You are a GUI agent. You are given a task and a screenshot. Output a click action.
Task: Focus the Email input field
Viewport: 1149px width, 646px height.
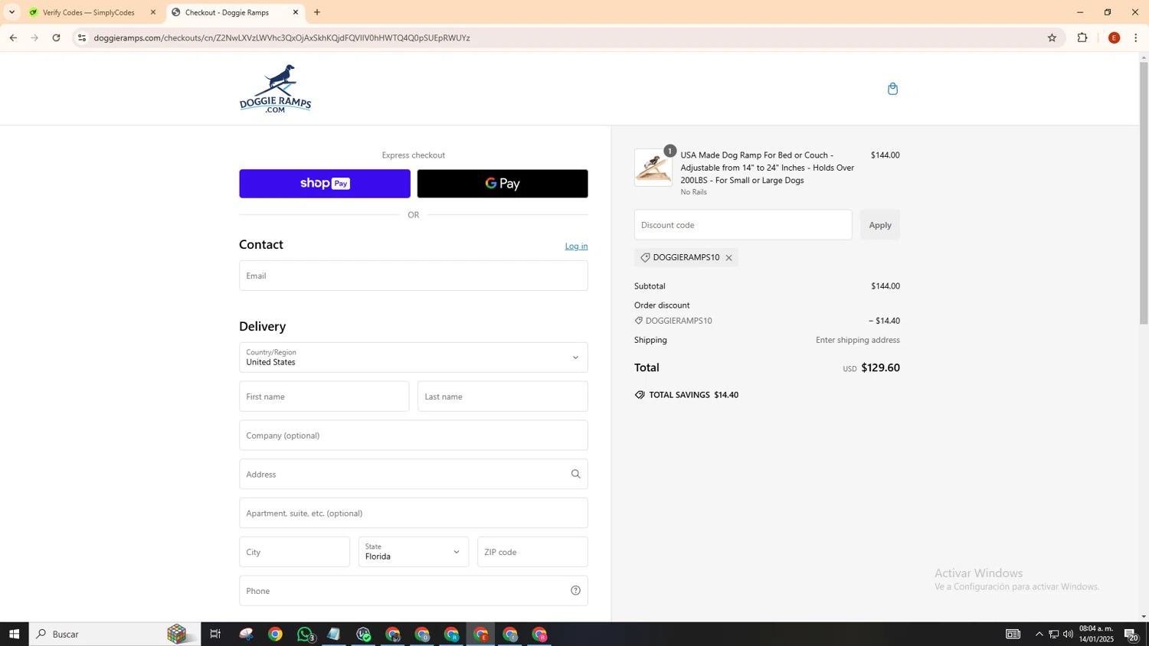click(x=414, y=276)
